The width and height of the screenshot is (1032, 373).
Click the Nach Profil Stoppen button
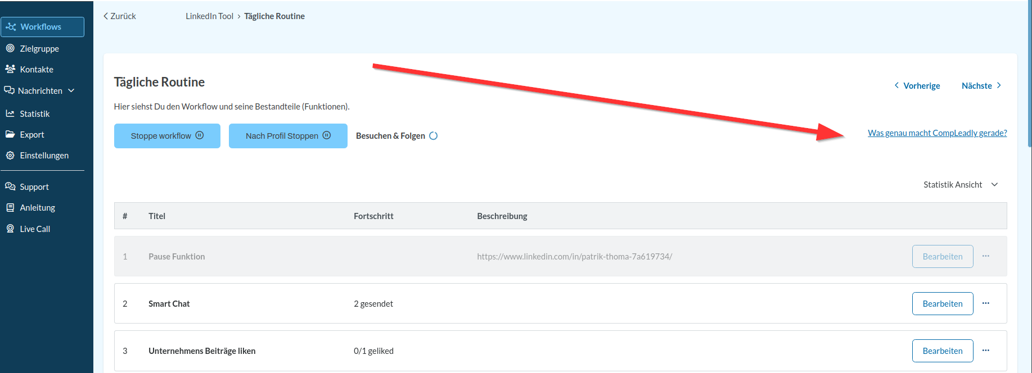point(288,136)
